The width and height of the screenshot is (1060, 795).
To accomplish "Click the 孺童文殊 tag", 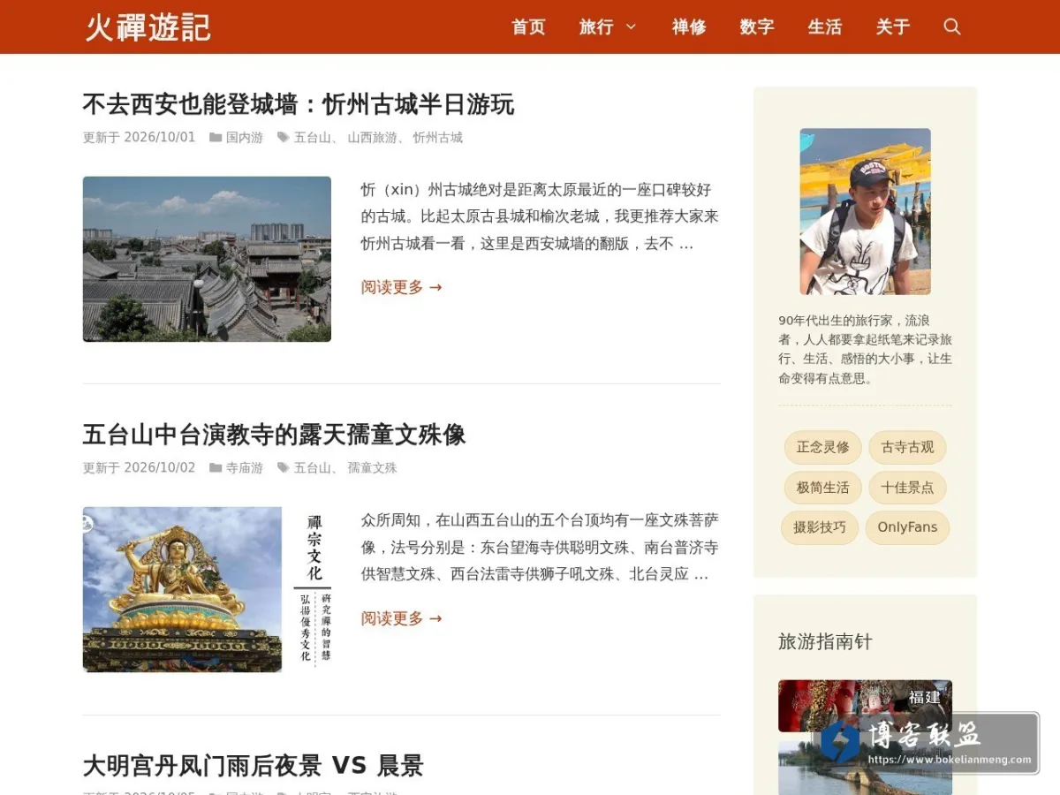I will (x=372, y=468).
